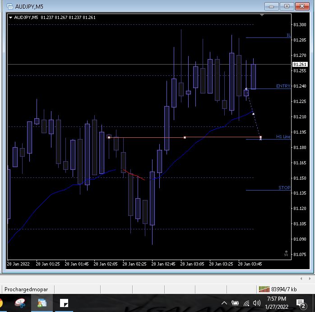
Task: Open the dropdown arrow beside AUDJPY,M5 label
Action: 11,18
